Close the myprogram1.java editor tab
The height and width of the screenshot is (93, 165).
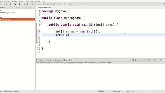(x=51, y=7)
